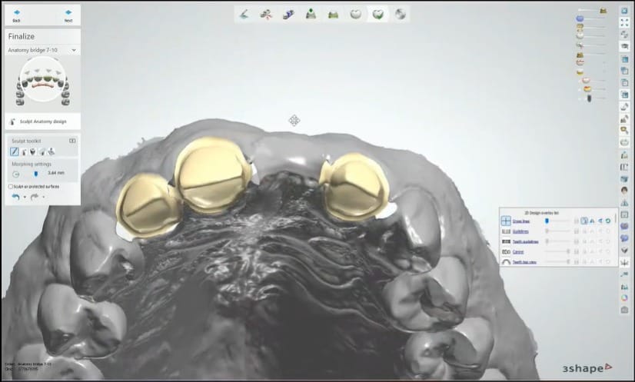Open the color wheel icon in right sidebar
Viewport: 635px width, 382px height.
624,297
